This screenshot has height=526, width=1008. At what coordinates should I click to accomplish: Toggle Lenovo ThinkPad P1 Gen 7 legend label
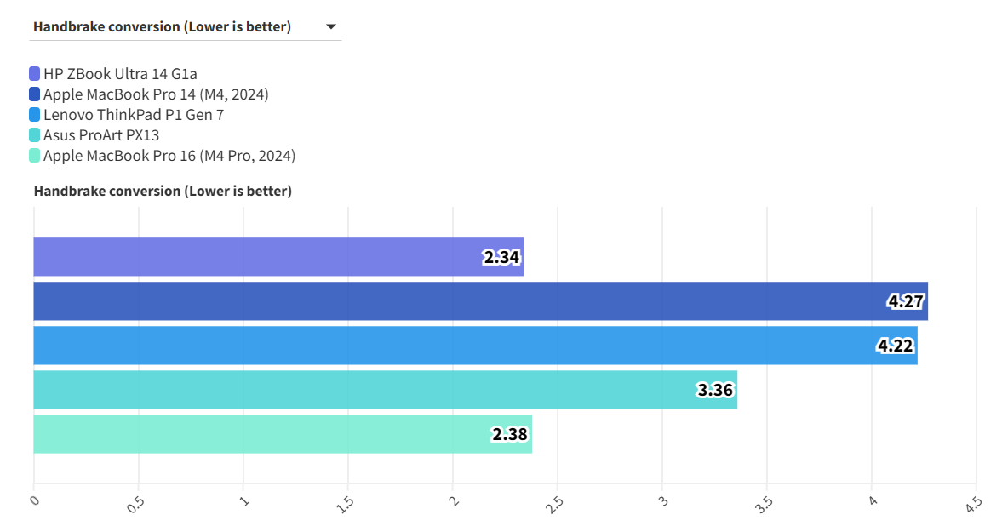tap(134, 115)
